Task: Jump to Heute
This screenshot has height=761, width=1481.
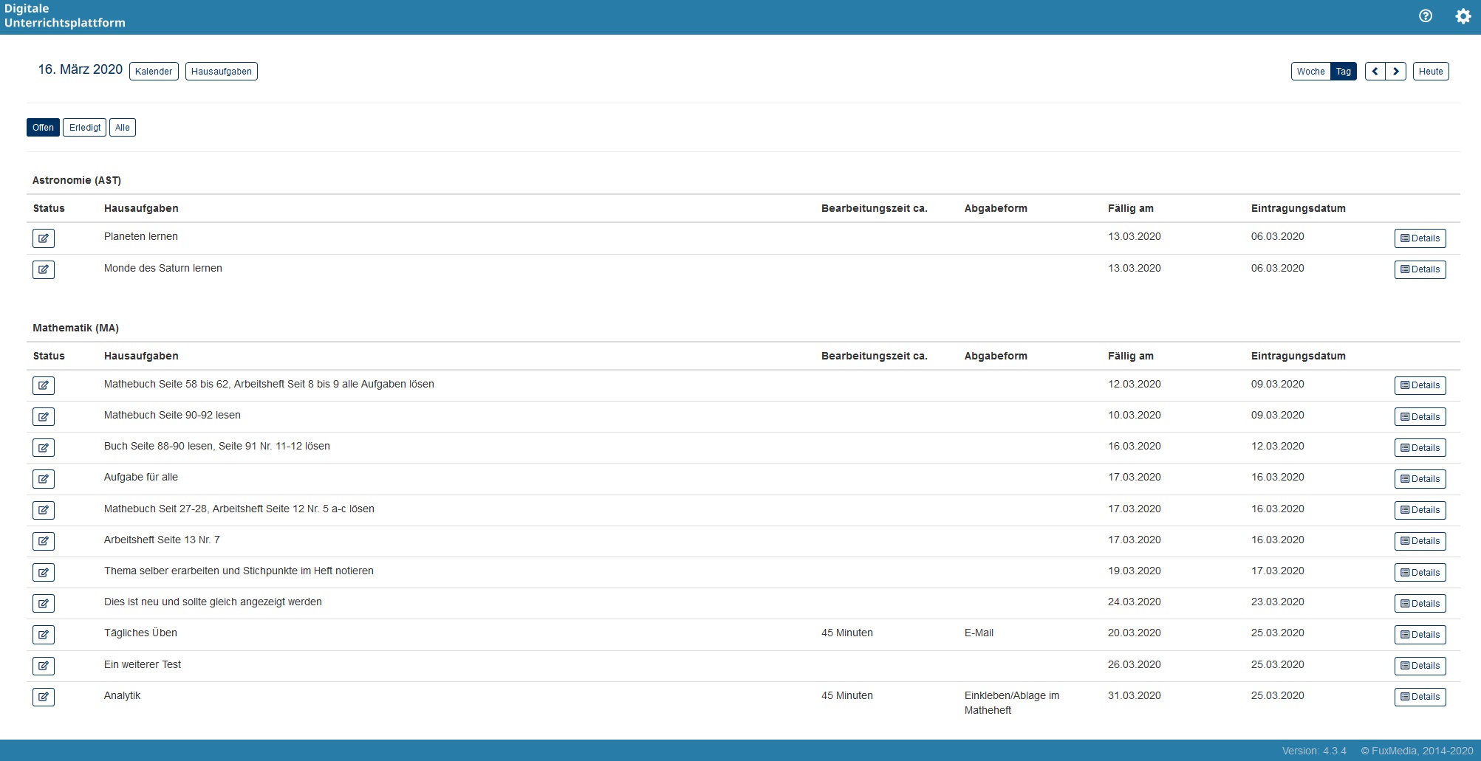Action: (1431, 72)
